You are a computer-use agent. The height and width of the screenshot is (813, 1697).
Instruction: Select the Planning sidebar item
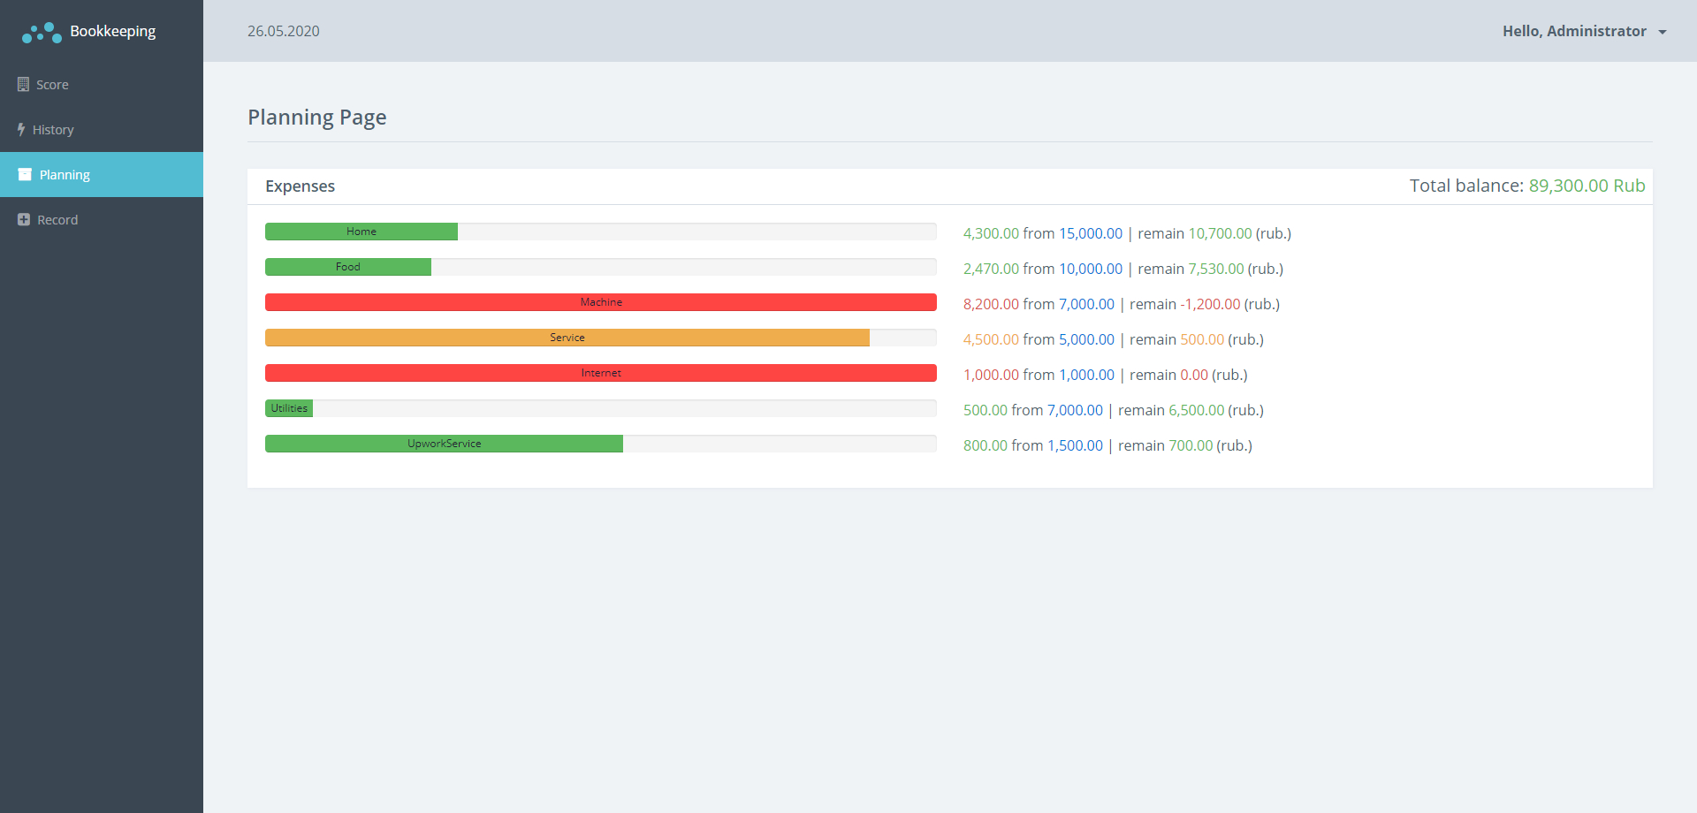pos(65,175)
